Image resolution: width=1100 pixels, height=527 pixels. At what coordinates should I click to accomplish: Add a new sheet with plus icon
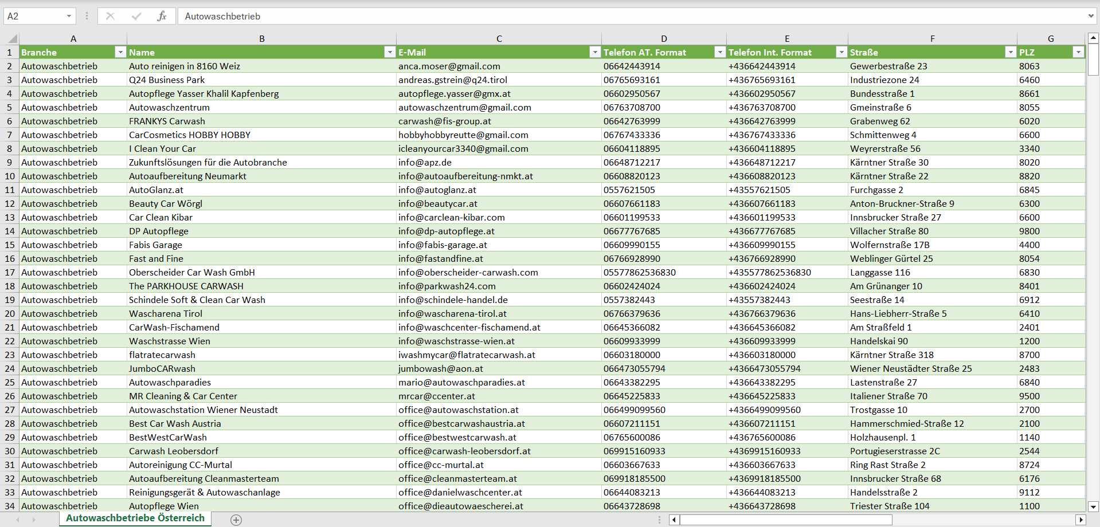(236, 520)
